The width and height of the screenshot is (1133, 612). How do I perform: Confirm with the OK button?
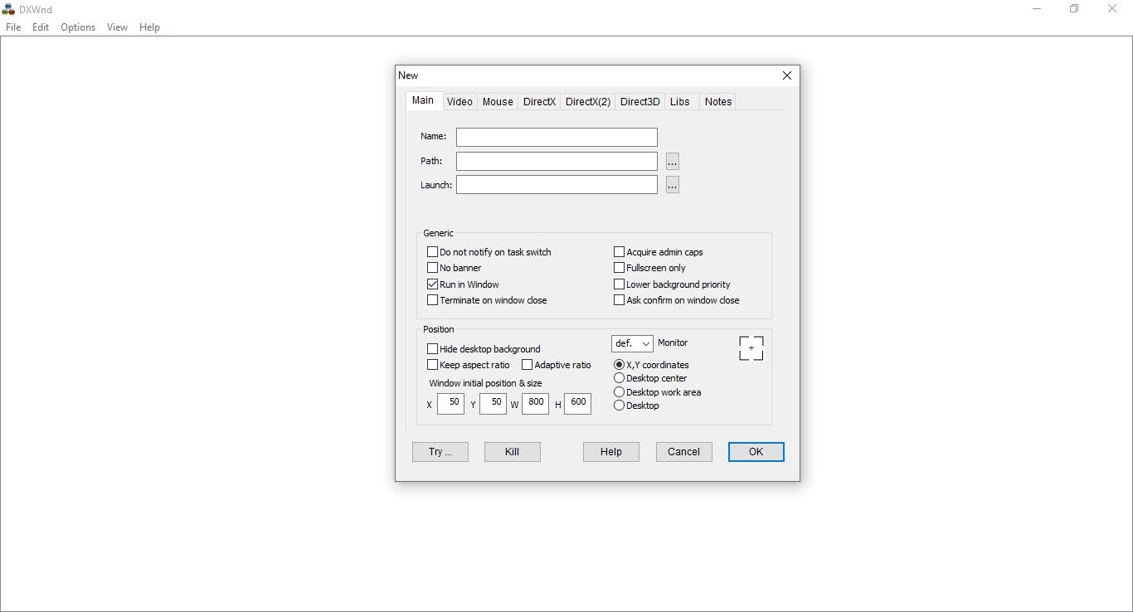click(x=756, y=452)
